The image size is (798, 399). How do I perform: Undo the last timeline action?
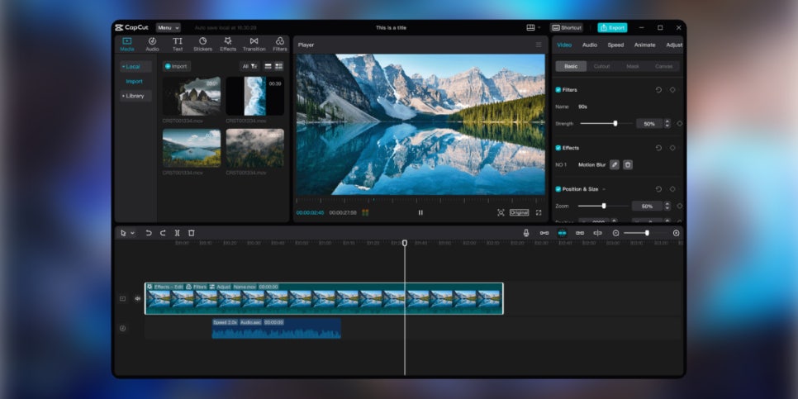coord(149,233)
